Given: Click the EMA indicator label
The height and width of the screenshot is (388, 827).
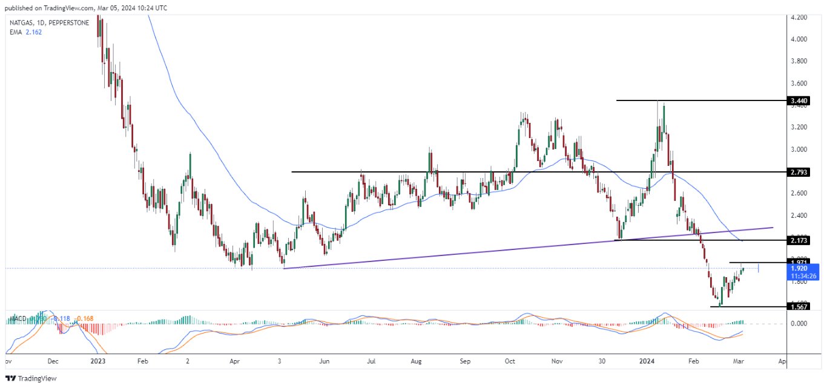Looking at the screenshot, I should (x=15, y=32).
